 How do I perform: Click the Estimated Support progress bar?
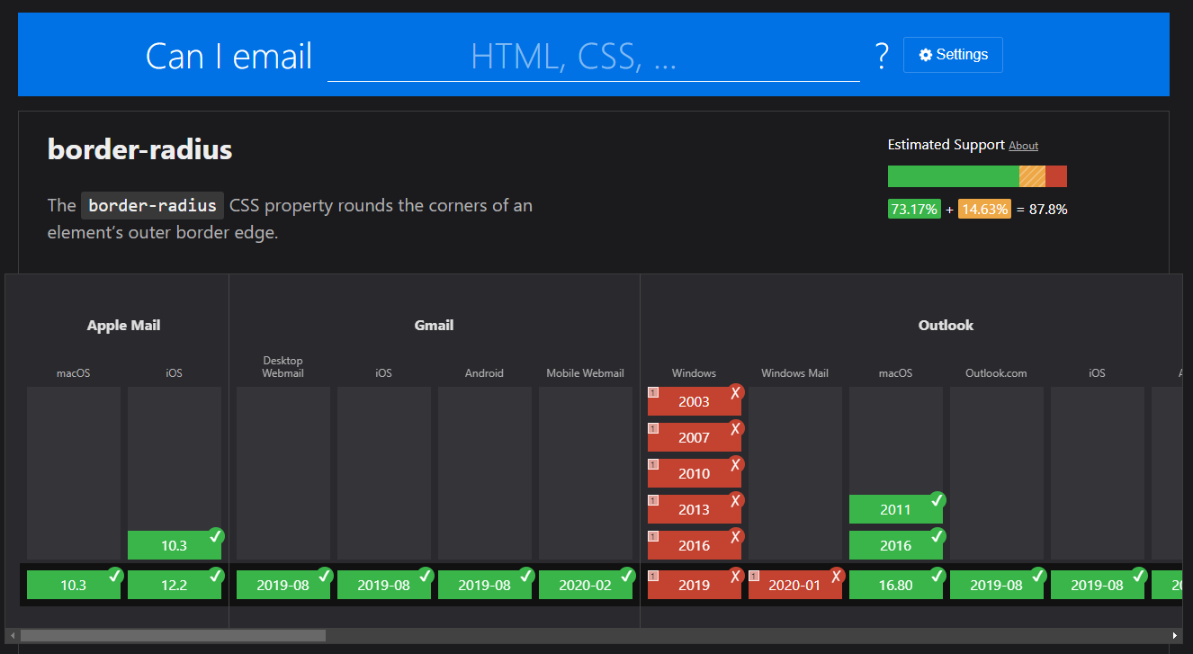tap(976, 176)
